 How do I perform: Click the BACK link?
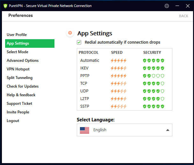click(183, 16)
